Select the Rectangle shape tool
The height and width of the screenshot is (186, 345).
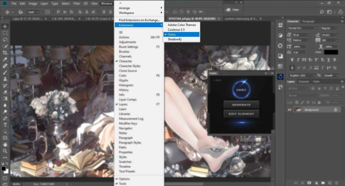point(5,138)
